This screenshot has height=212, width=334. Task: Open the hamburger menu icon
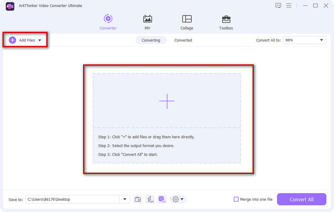[x=289, y=5]
